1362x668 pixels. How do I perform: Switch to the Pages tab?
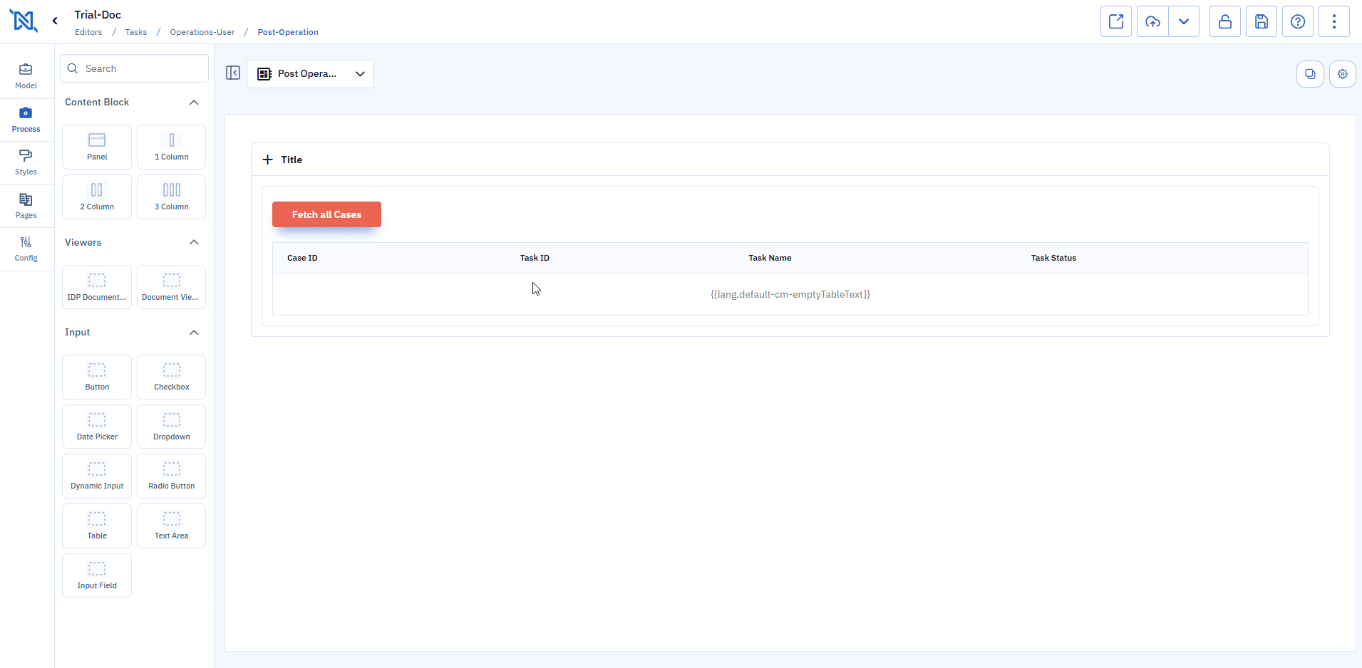point(26,206)
